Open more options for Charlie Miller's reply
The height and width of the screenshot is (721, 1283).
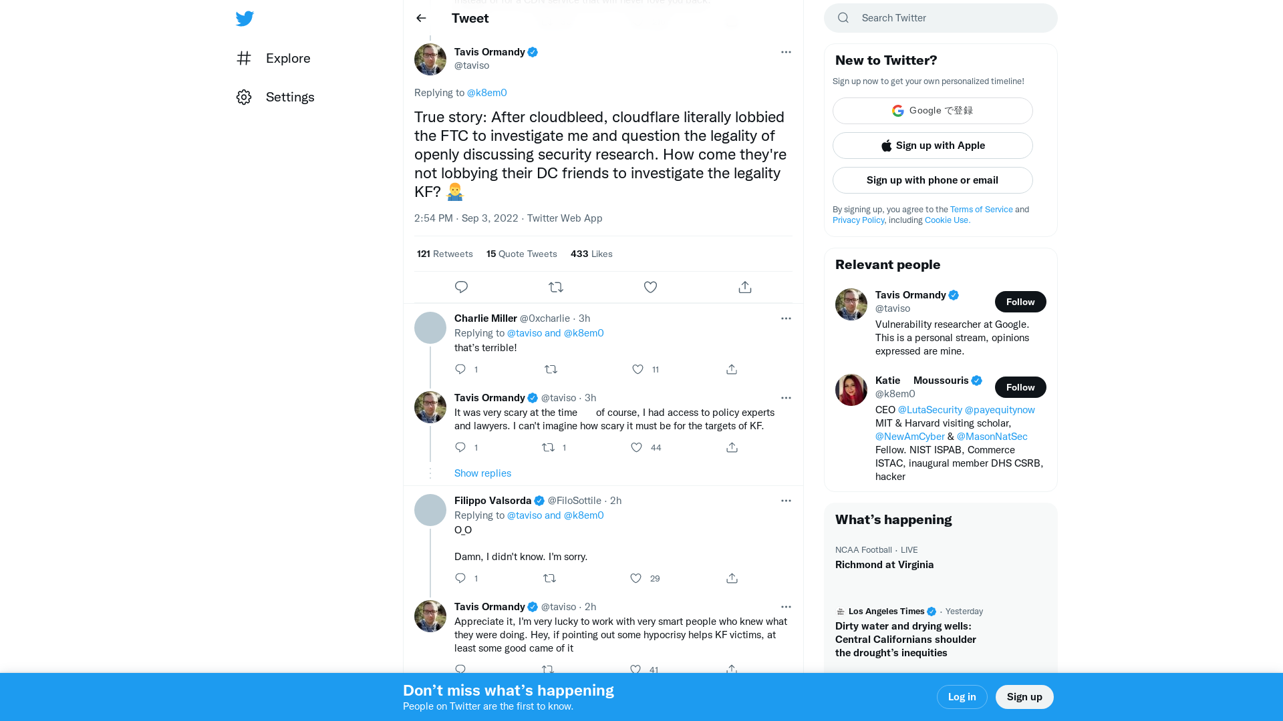[786, 318]
